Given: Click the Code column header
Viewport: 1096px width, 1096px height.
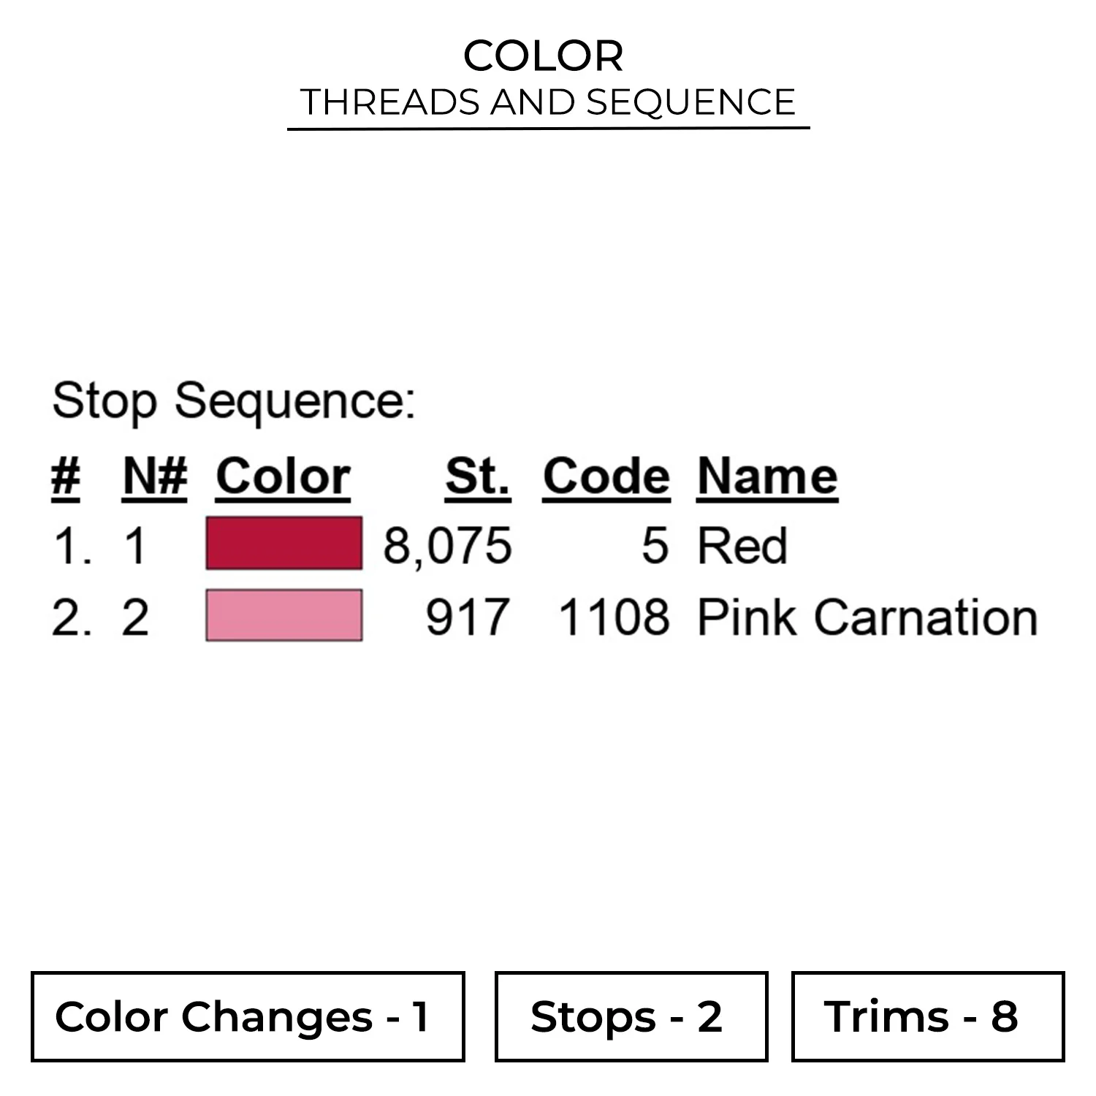Looking at the screenshot, I should 606,477.
